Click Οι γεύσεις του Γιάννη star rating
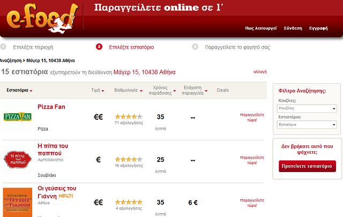 (x=129, y=202)
